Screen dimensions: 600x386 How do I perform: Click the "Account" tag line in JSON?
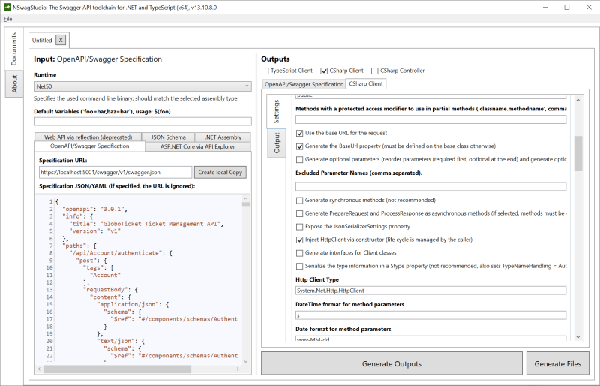(x=105, y=275)
